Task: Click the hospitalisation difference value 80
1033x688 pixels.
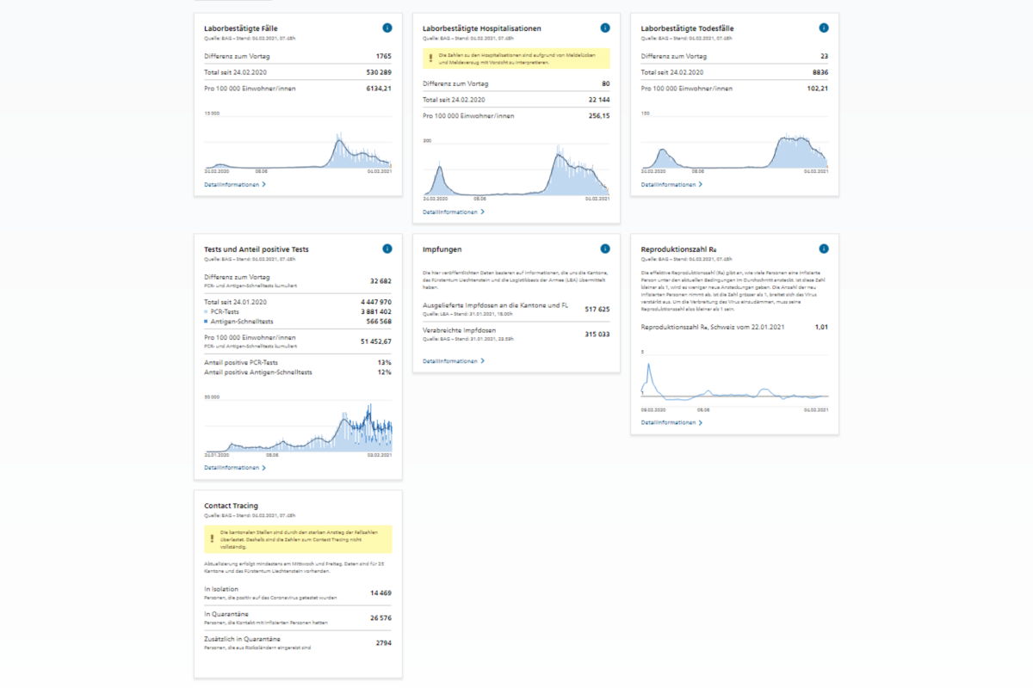Action: click(x=606, y=84)
